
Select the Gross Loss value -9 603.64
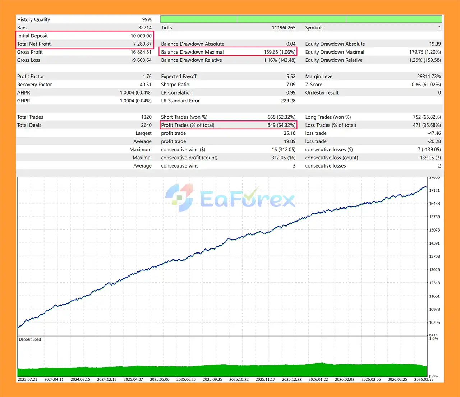click(141, 60)
